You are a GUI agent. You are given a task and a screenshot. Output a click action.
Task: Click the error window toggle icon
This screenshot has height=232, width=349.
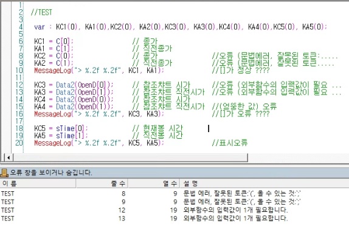tap(4, 173)
